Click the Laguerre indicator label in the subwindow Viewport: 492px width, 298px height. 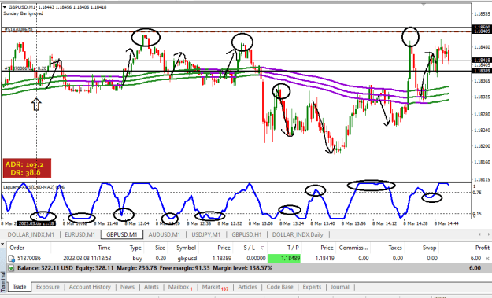[34, 187]
